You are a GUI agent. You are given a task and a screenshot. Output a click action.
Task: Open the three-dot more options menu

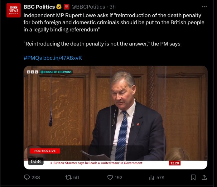tap(204, 7)
